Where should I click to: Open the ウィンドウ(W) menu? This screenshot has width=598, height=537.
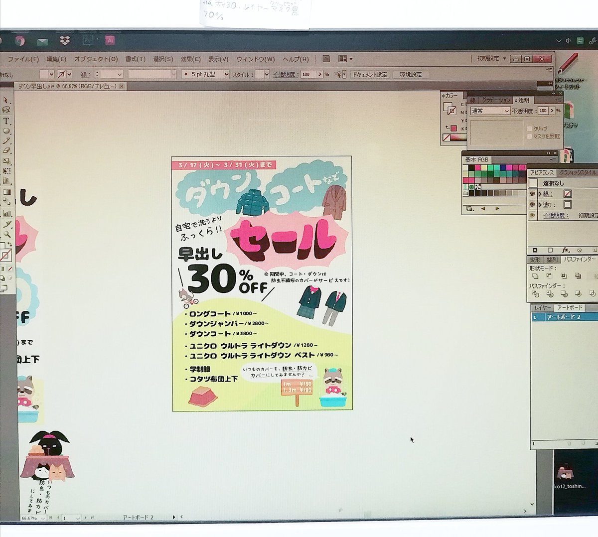(256, 59)
